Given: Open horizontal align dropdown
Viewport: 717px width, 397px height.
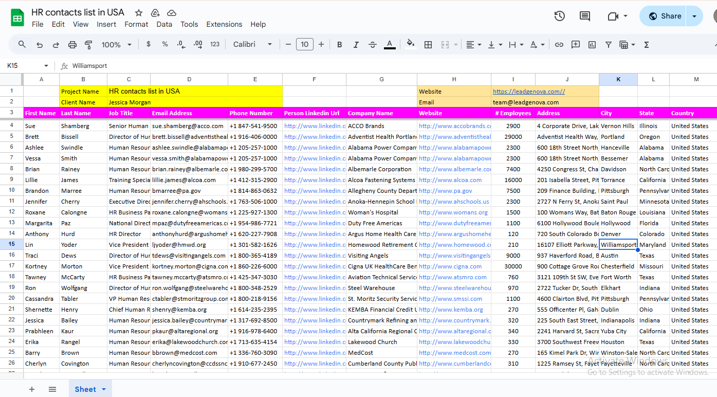Looking at the screenshot, I should point(473,45).
